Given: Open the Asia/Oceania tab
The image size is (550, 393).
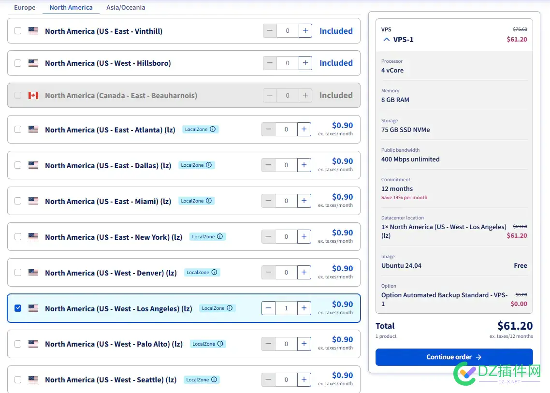Looking at the screenshot, I should (126, 7).
